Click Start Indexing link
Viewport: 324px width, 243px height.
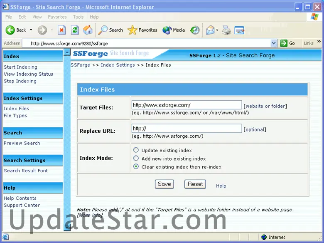click(20, 67)
